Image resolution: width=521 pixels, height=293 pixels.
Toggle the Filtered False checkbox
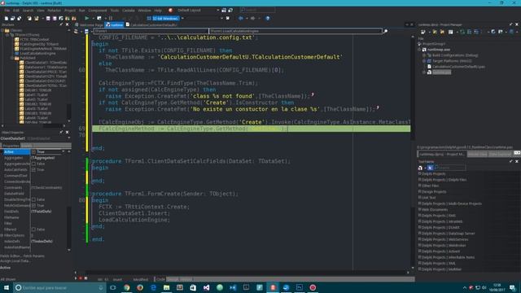click(33, 230)
